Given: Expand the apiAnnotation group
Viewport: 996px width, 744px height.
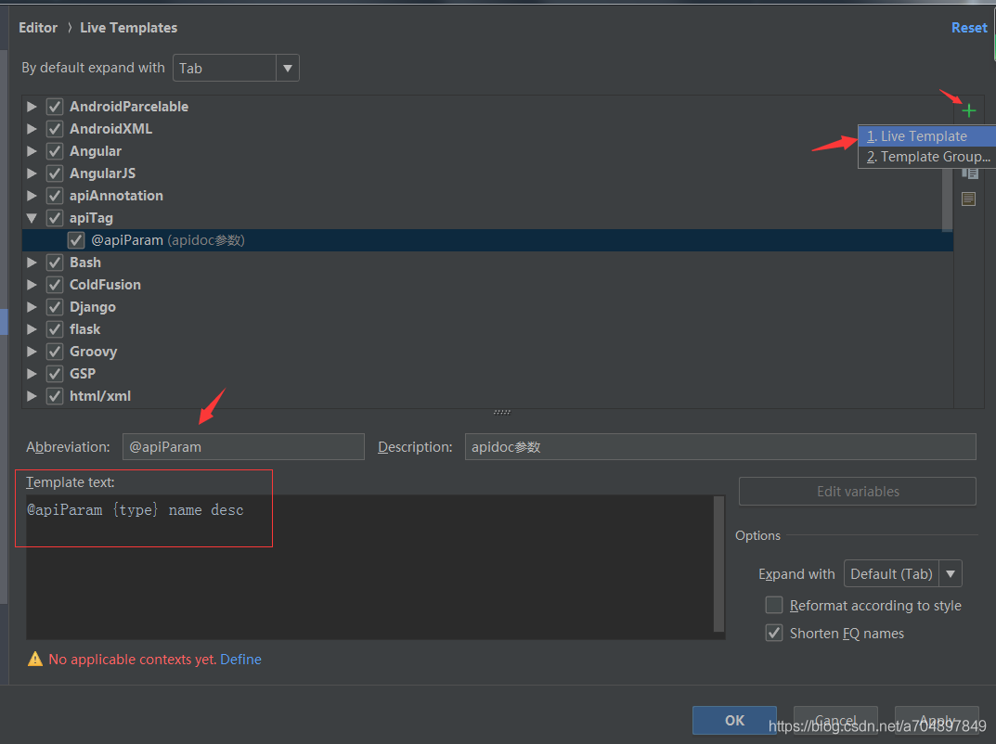Looking at the screenshot, I should (x=32, y=196).
